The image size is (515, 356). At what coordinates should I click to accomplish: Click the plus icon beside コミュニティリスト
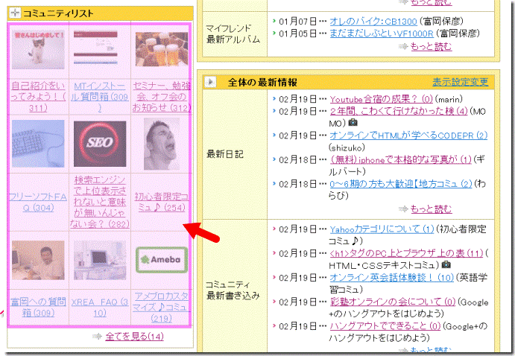14,13
